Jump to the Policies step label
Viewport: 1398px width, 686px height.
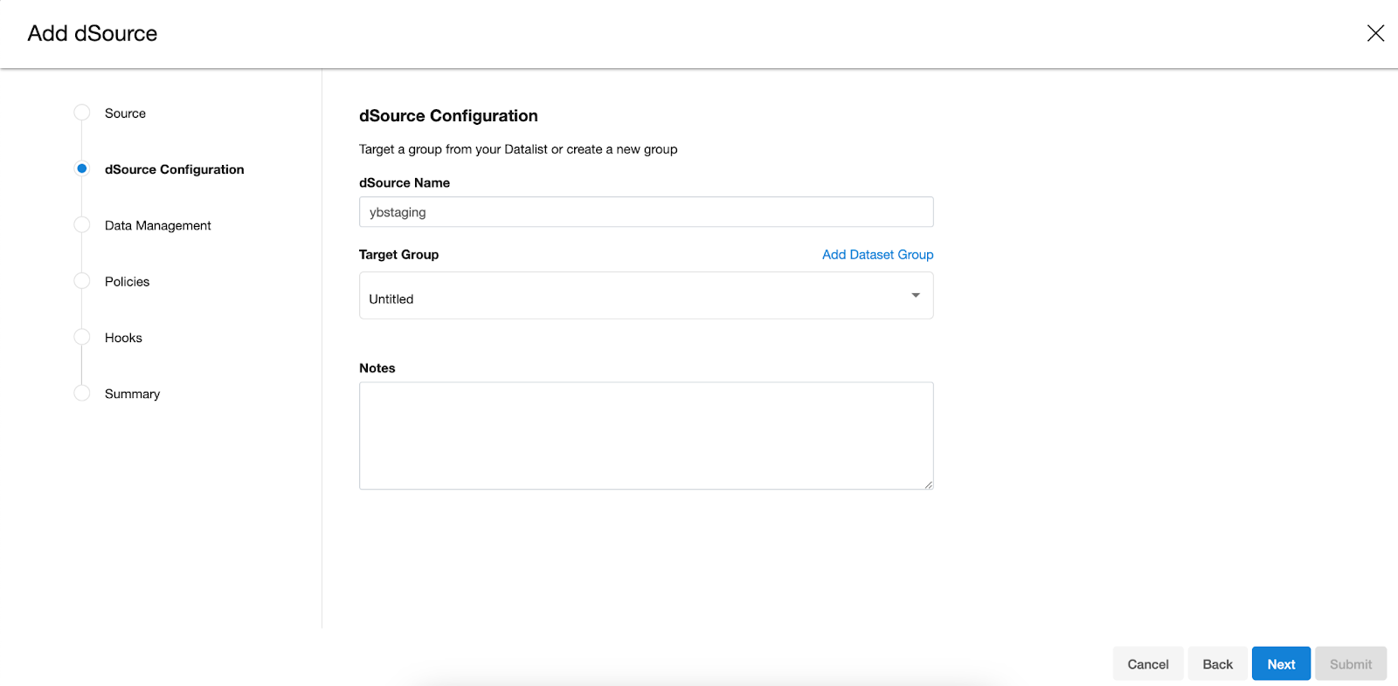(x=127, y=282)
